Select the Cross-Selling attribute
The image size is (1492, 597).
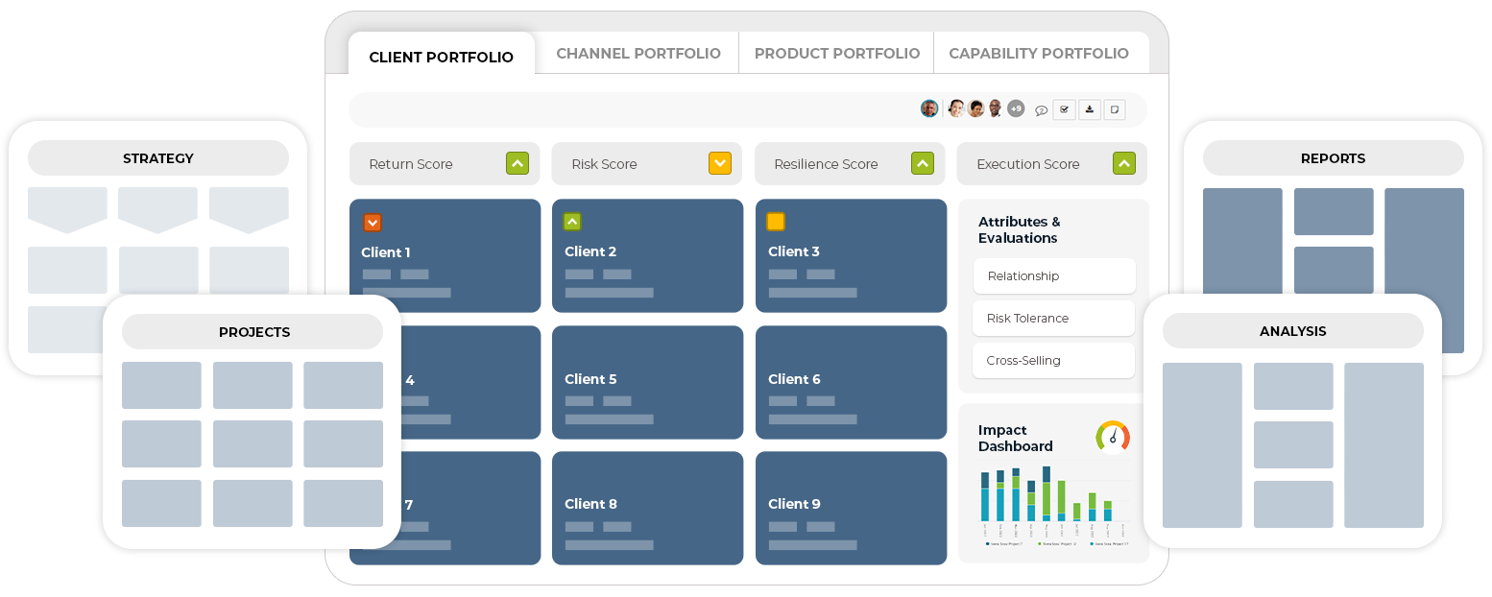[x=1054, y=361]
